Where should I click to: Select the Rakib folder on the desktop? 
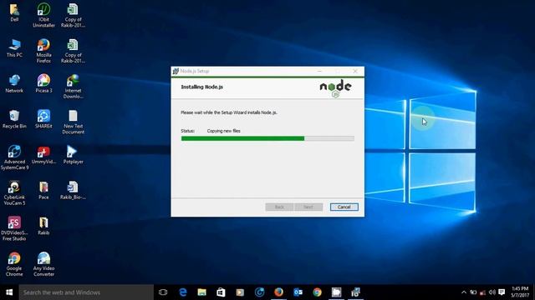[x=43, y=226]
